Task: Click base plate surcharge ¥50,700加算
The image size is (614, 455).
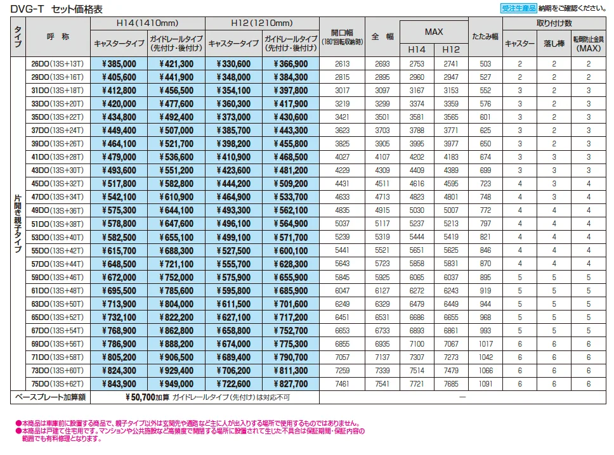Action: (x=147, y=397)
